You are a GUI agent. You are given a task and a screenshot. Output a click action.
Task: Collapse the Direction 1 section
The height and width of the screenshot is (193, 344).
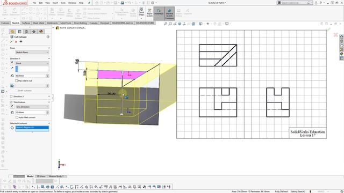tap(49, 58)
